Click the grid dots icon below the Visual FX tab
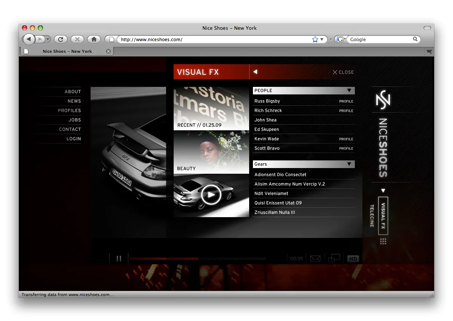Viewport: 453px width, 321px height. pyautogui.click(x=383, y=241)
